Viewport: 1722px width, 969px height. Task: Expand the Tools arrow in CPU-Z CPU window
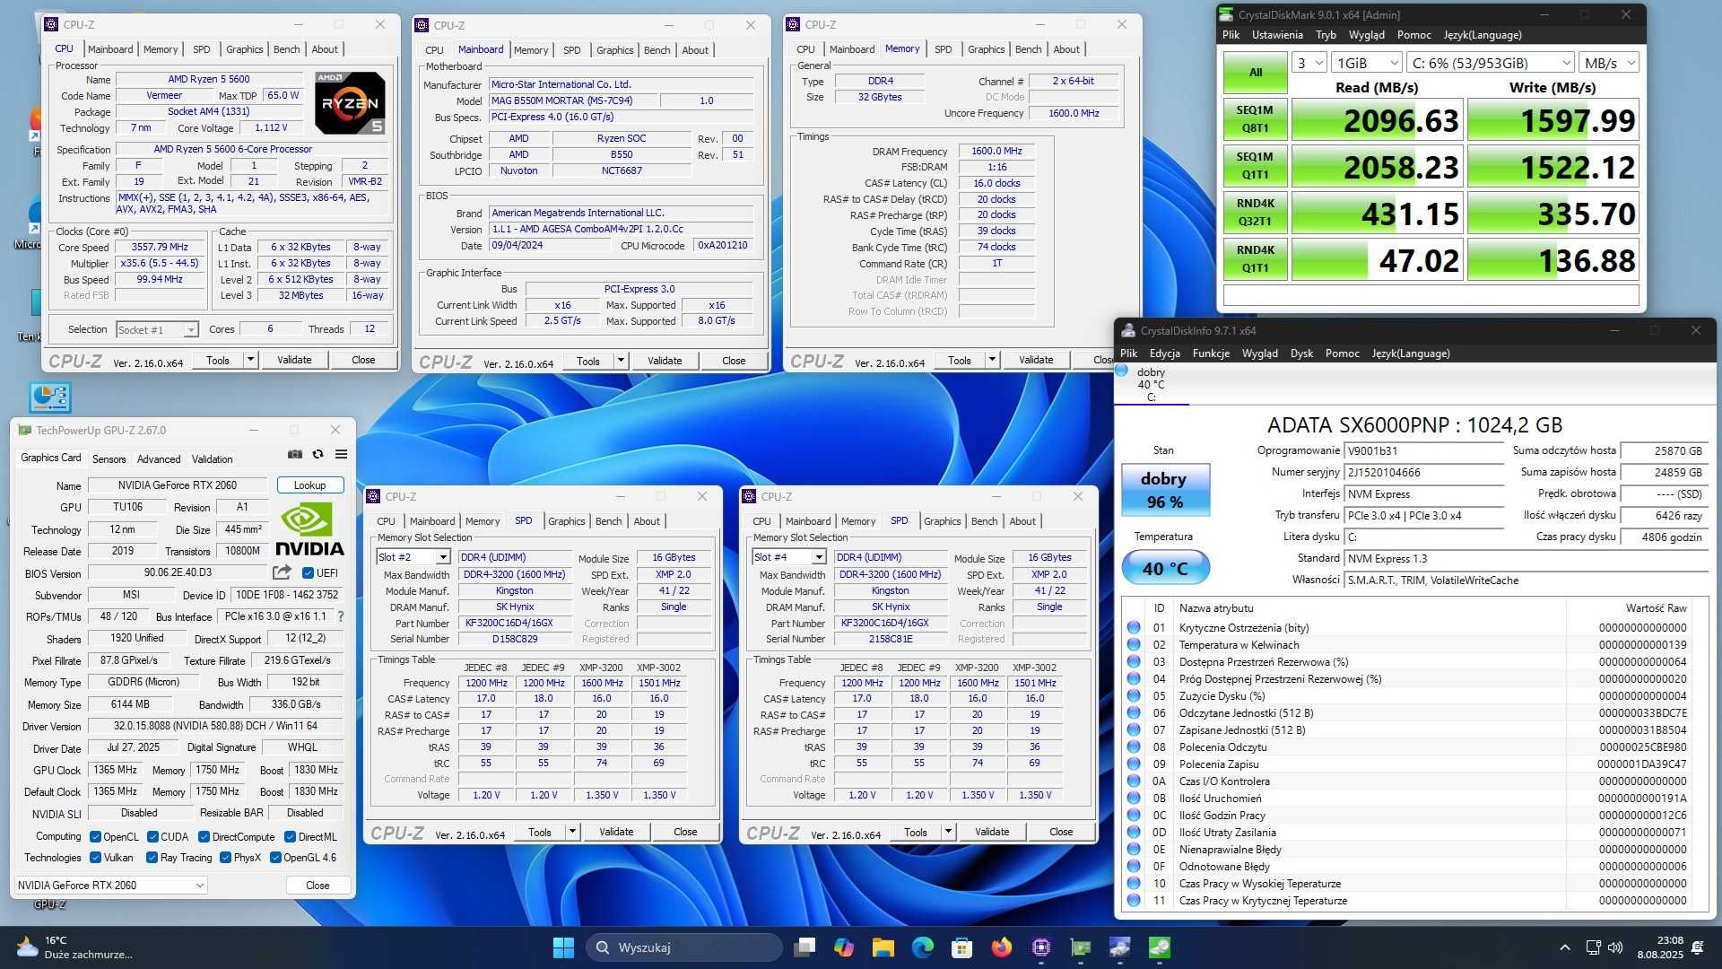pos(250,360)
